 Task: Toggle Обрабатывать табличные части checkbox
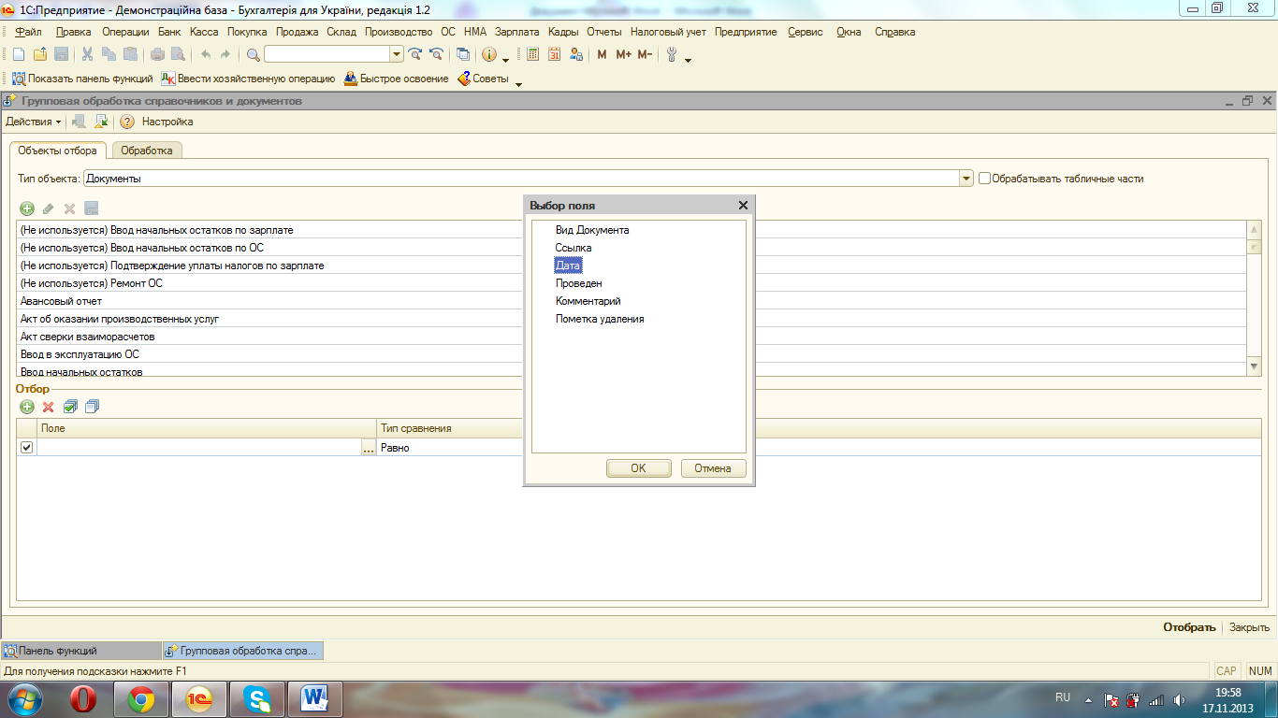click(984, 179)
